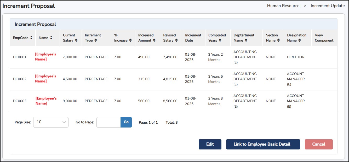349x162 pixels.
Task: Select employee name in DC0001 row
Action: [x=45, y=57]
